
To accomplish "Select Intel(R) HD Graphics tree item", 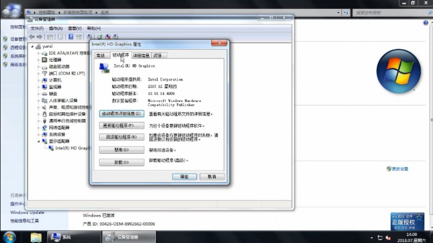I will (x=73, y=148).
